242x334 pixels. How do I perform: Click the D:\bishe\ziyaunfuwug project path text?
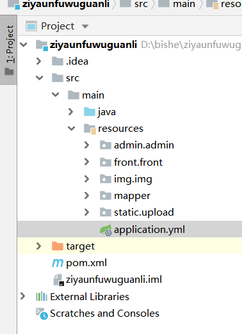(x=191, y=45)
